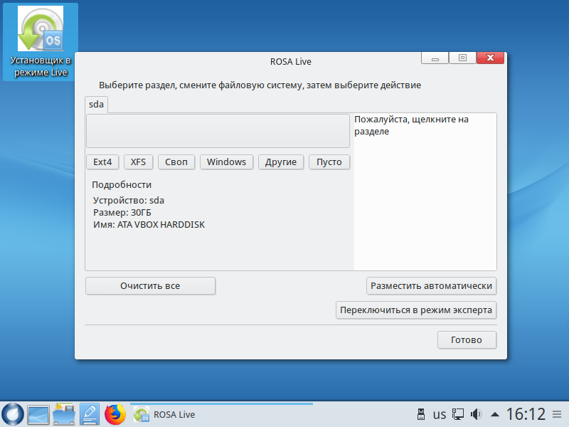
Task: Select the sda disk tab
Action: (x=96, y=104)
